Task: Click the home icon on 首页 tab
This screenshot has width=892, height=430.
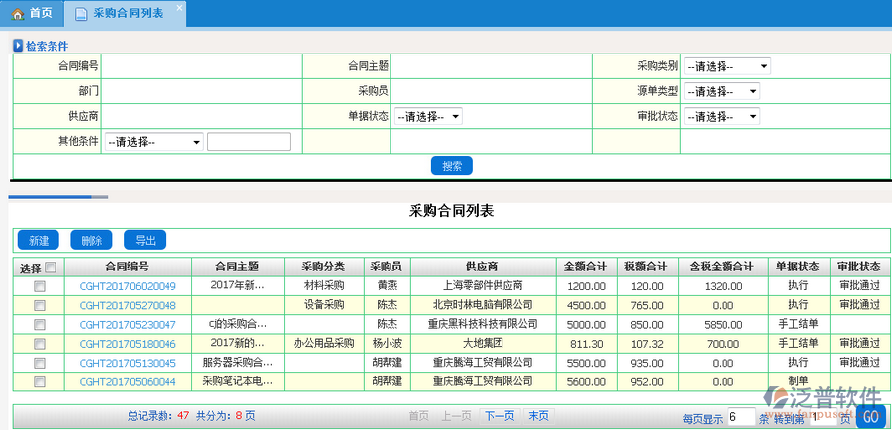Action: click(x=17, y=13)
